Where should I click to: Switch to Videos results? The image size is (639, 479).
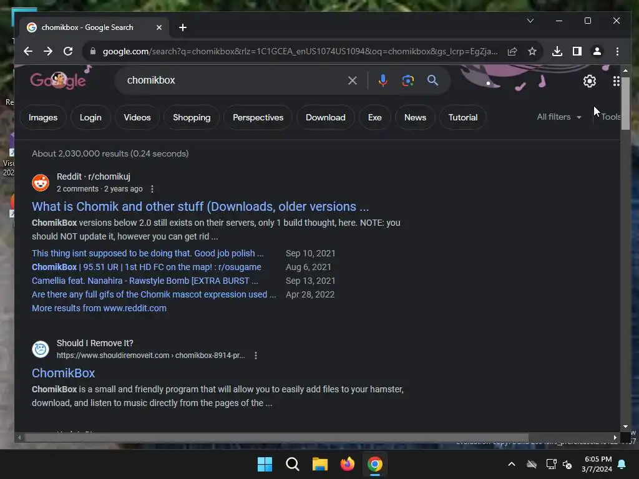137,117
